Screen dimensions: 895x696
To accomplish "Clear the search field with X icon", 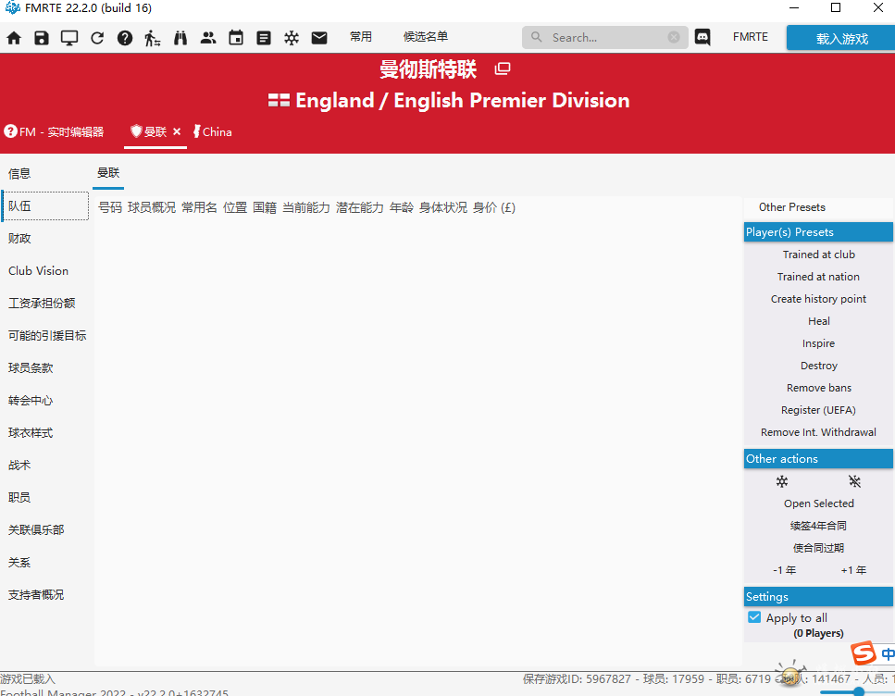I will click(x=674, y=37).
